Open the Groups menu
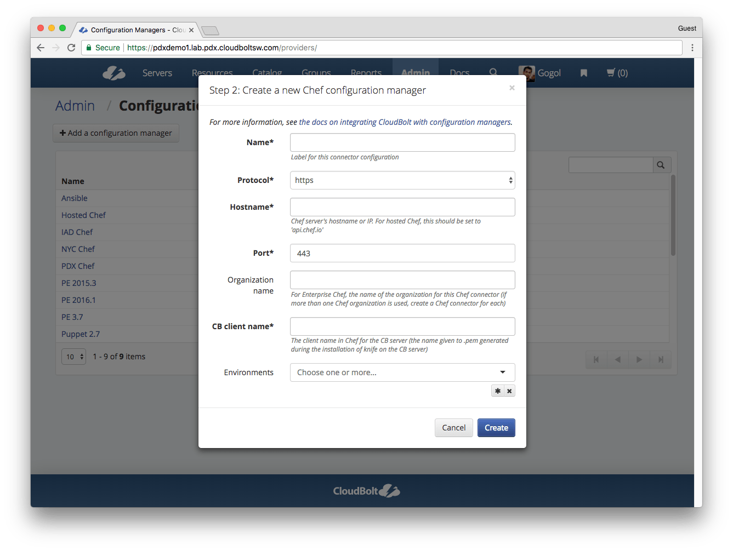This screenshot has width=733, height=551. point(316,73)
